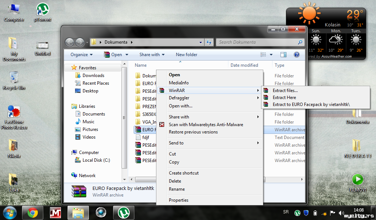Choose Properties in the context menu
The image size is (376, 220).
210,200
